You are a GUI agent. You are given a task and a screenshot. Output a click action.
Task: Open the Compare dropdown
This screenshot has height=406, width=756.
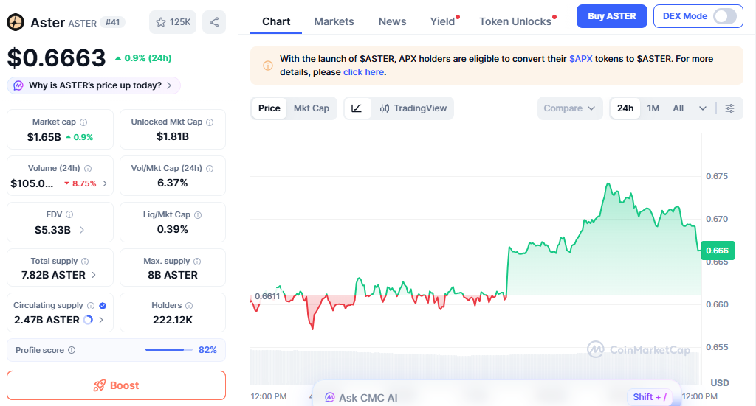coord(570,108)
